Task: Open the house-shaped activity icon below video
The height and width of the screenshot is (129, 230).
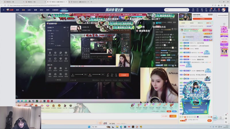Action: coord(53,106)
